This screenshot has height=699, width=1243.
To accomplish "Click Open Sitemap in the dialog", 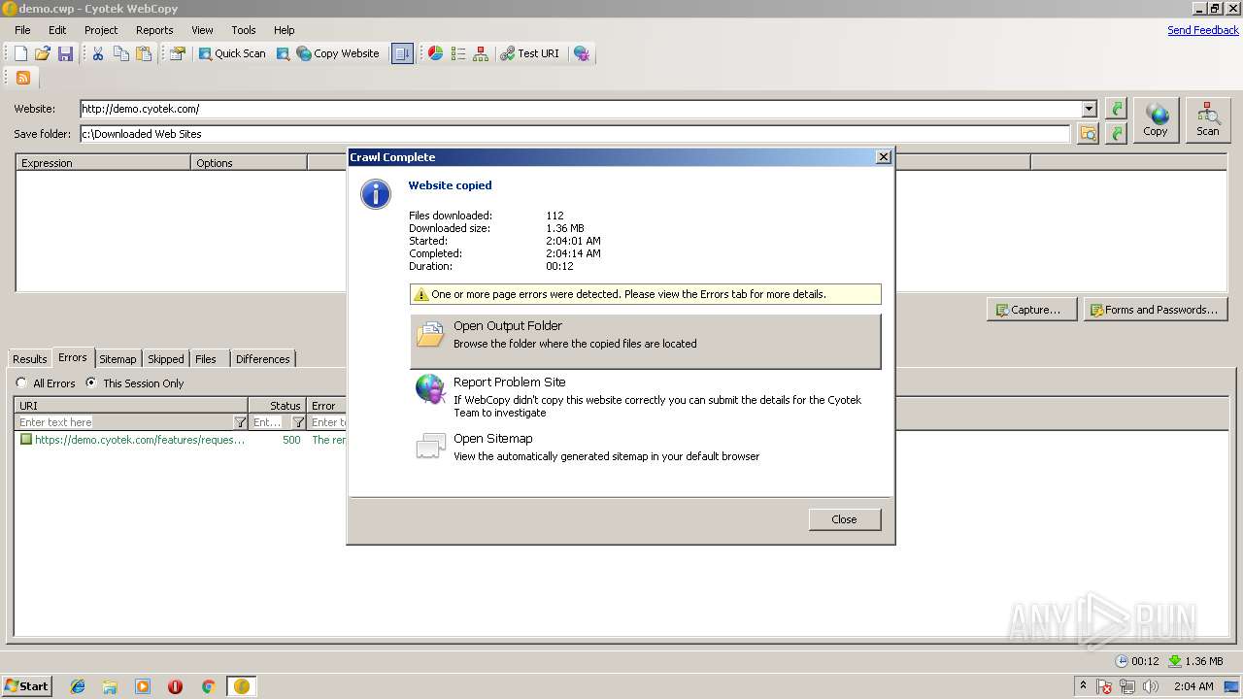I will tap(645, 447).
